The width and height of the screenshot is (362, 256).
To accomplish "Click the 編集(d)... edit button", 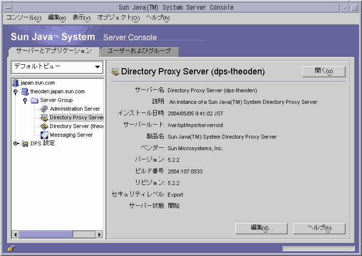I will pyautogui.click(x=261, y=228).
